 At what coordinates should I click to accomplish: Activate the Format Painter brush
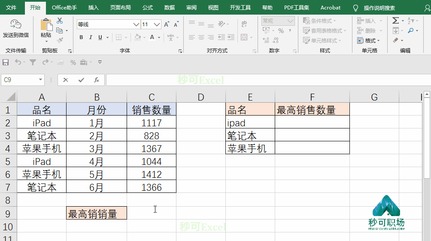click(x=60, y=40)
